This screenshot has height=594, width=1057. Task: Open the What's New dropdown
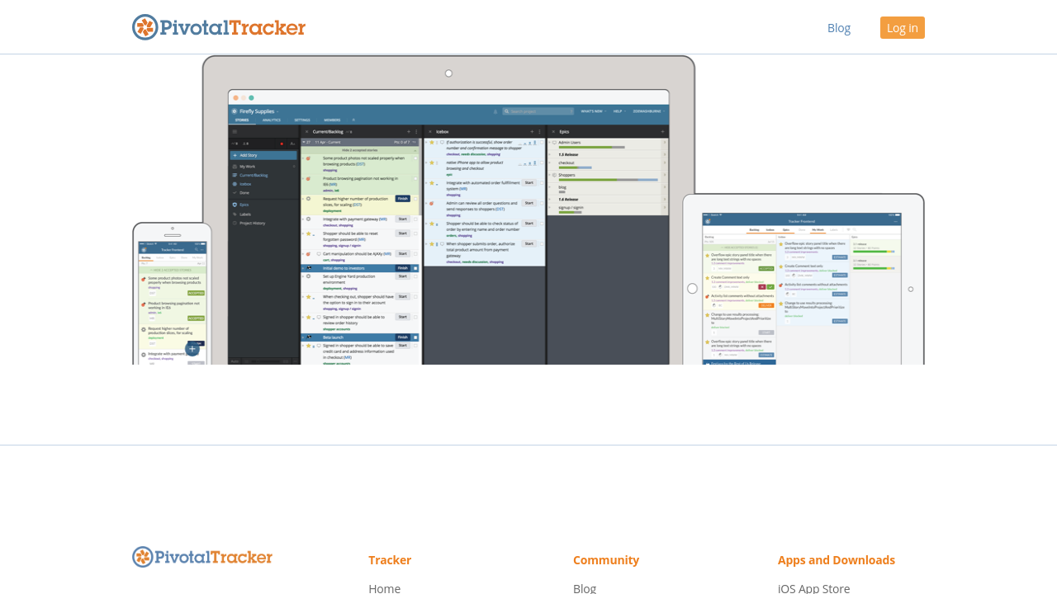(x=593, y=111)
